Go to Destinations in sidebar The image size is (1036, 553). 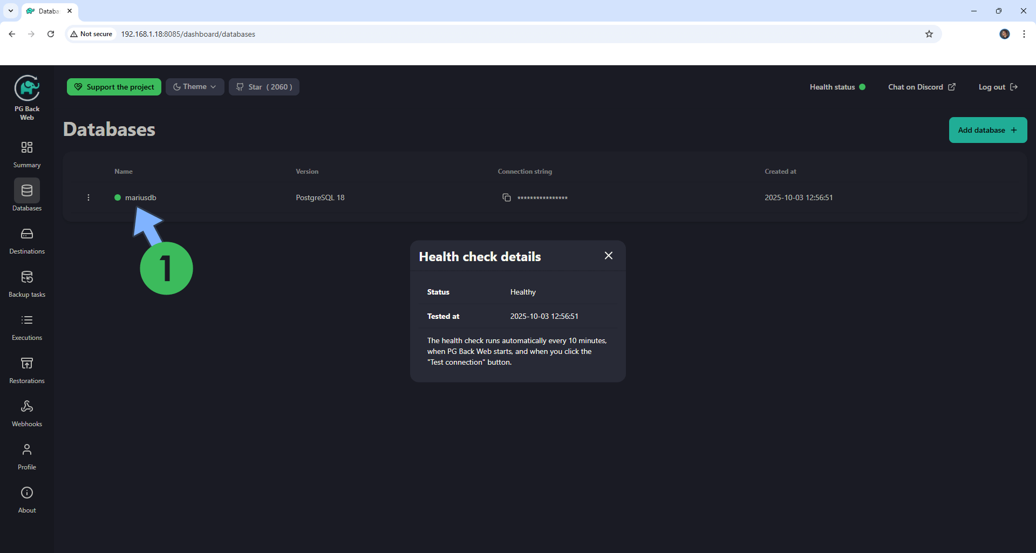point(27,240)
